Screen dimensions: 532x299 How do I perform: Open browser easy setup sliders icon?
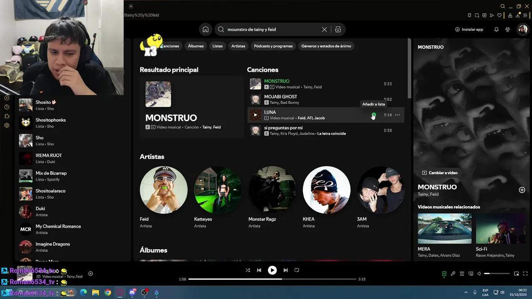[525, 15]
